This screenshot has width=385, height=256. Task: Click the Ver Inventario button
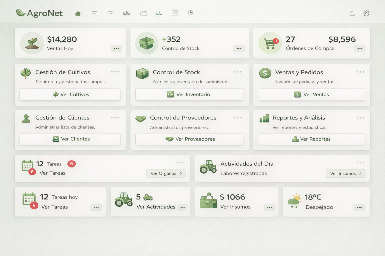(x=189, y=94)
